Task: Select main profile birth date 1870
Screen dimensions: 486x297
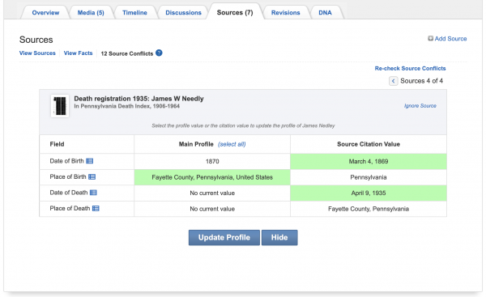Action: click(212, 161)
